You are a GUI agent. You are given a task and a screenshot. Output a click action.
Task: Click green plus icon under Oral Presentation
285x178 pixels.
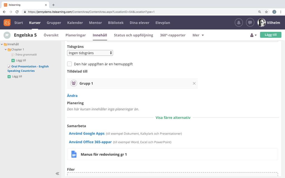[9, 77]
